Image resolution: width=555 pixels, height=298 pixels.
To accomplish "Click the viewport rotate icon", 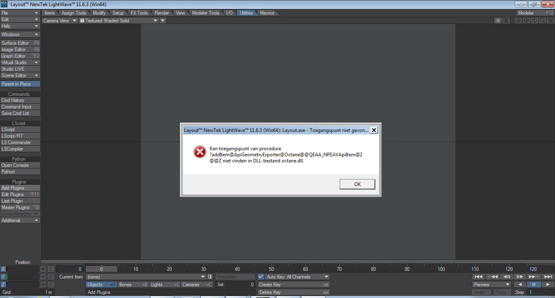I will (x=534, y=21).
